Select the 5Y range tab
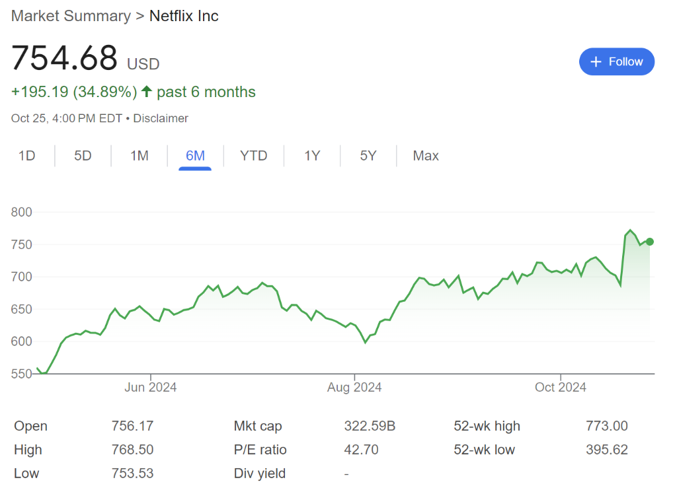Image resolution: width=677 pixels, height=492 pixels. 368,156
